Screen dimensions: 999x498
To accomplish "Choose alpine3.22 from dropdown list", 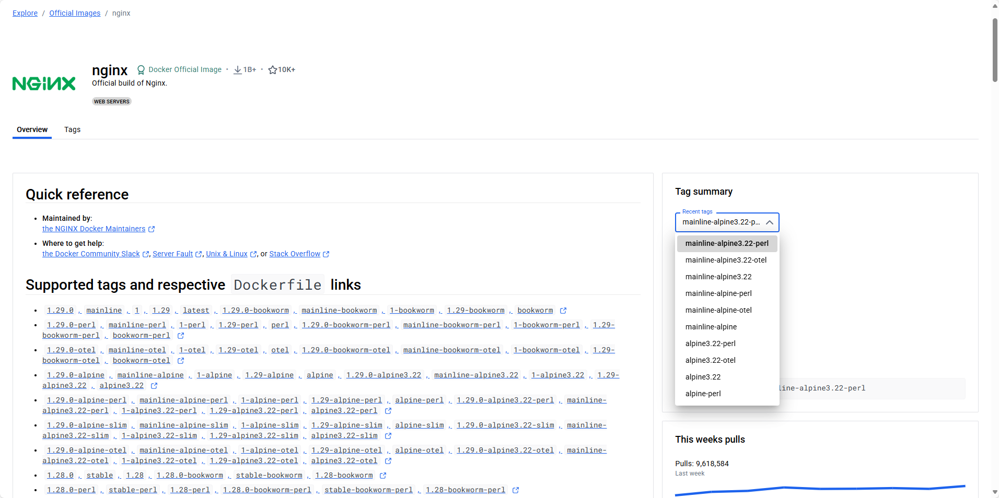I will (727, 377).
